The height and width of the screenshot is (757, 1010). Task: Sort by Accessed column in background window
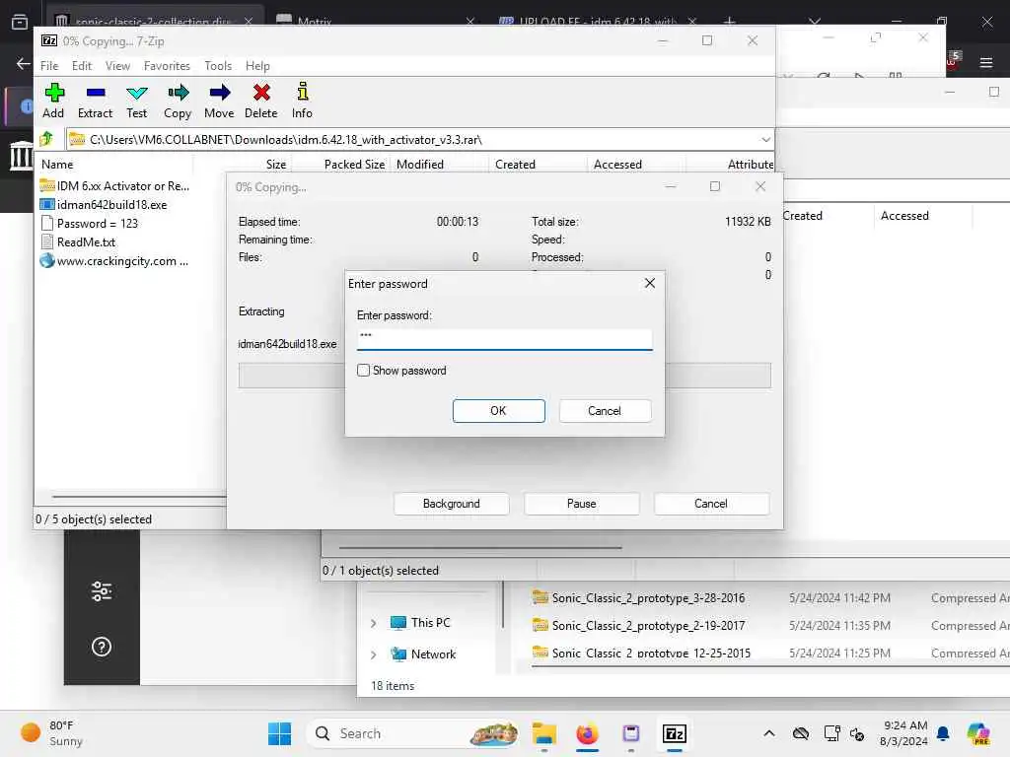click(x=904, y=216)
